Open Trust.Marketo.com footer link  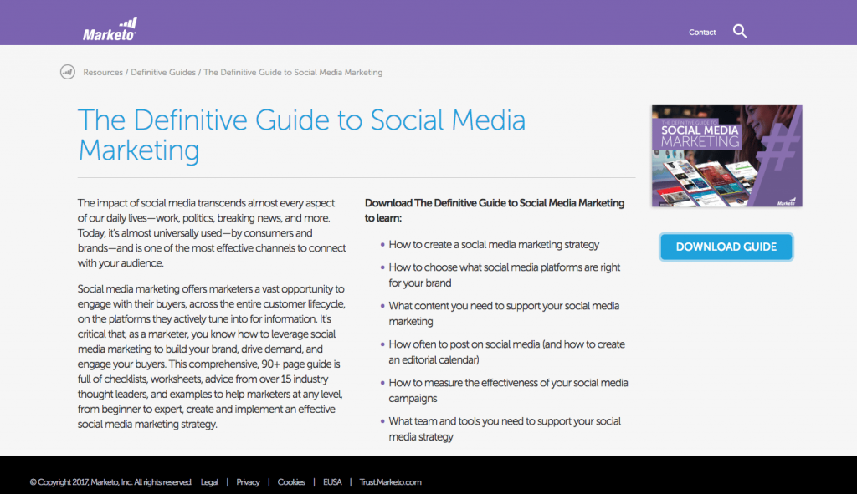click(390, 482)
